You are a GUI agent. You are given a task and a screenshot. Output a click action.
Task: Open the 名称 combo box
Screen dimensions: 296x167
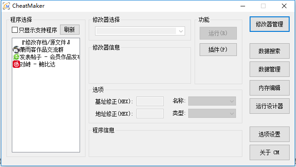212,101
